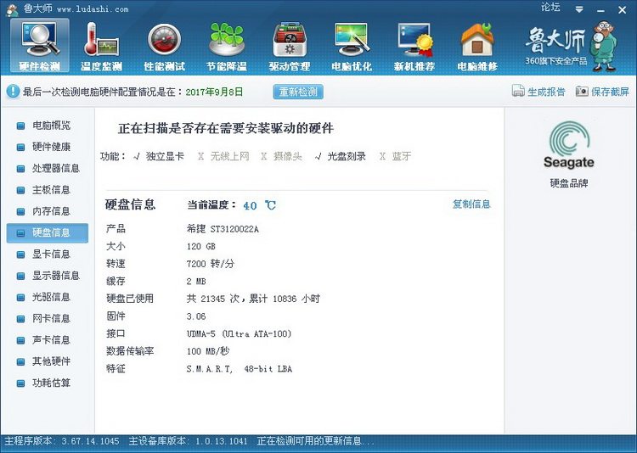Click the 100 MB/秒 transfer rate value

(208, 351)
